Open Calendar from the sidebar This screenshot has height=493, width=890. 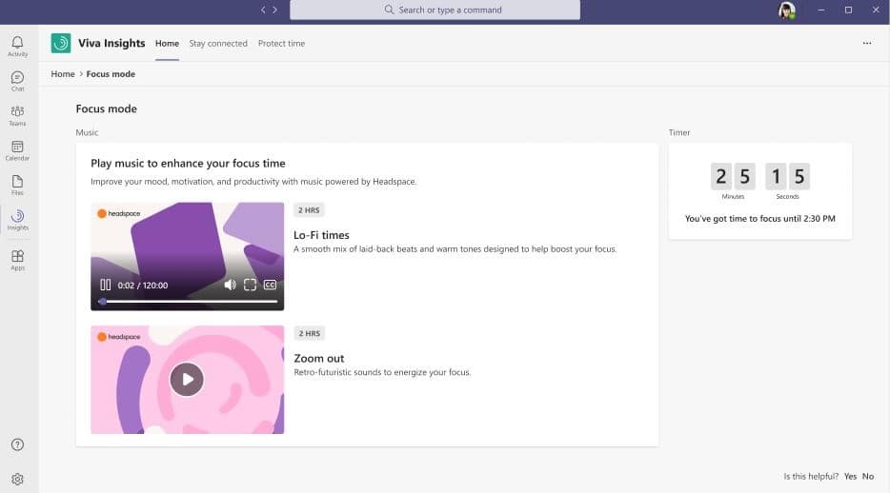coord(17,150)
